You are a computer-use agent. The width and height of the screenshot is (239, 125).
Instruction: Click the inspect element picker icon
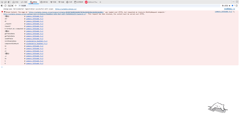(2, 2)
